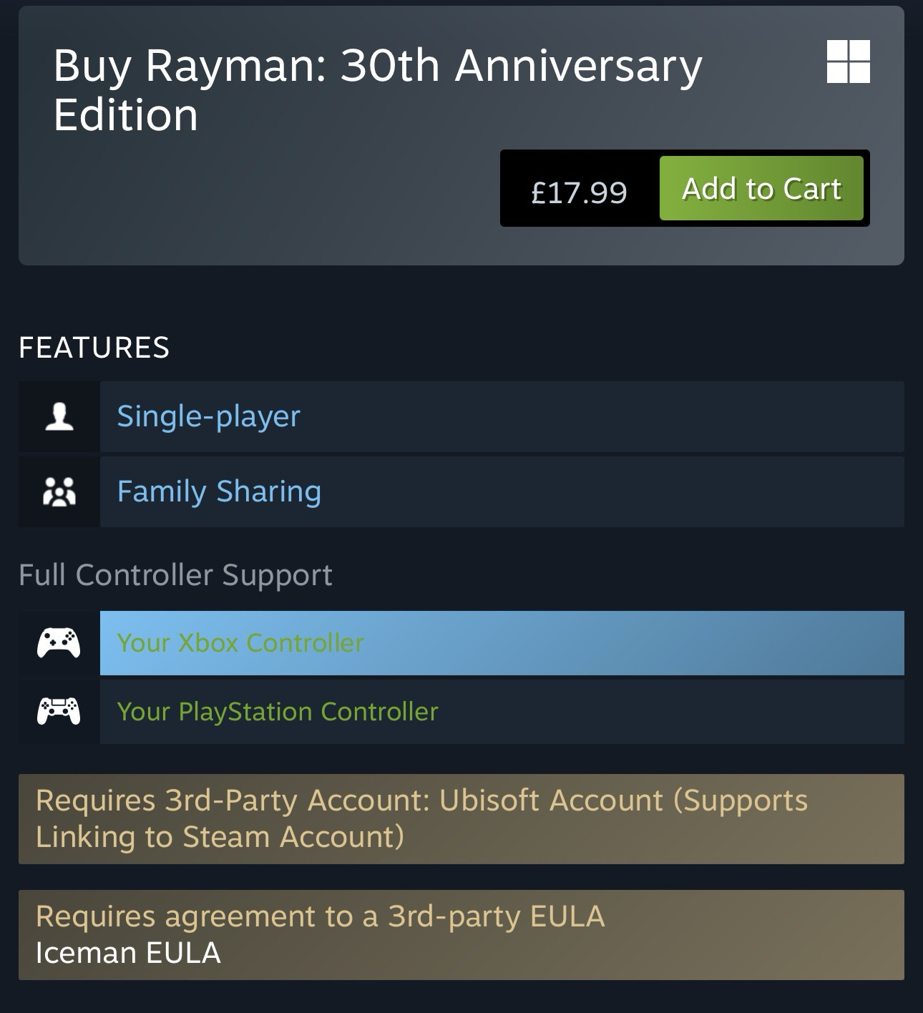Screen dimensions: 923x1013
Task: Click the FEATURES section heading
Action: (x=94, y=348)
